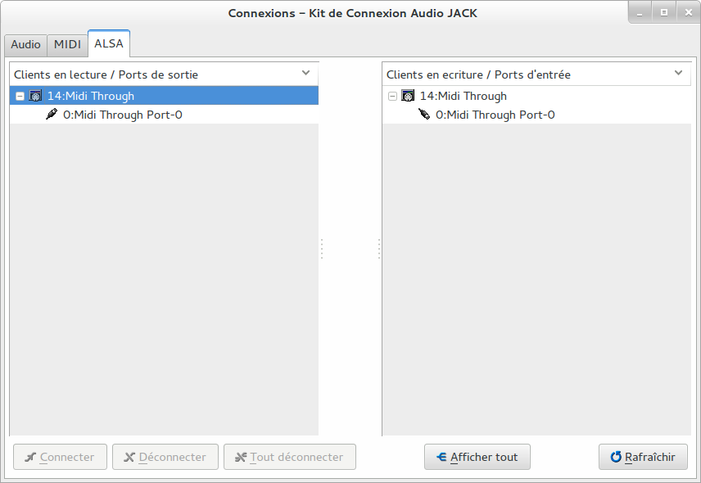Click the refresh icon on Rafraîchir

[616, 457]
